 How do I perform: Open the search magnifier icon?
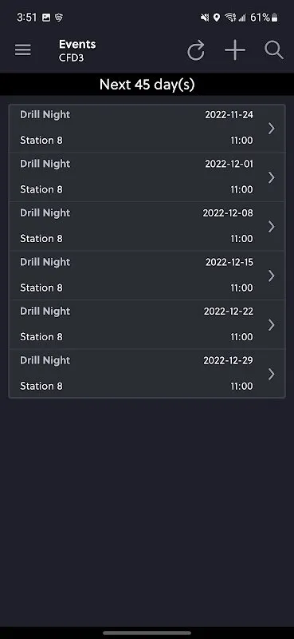point(273,50)
